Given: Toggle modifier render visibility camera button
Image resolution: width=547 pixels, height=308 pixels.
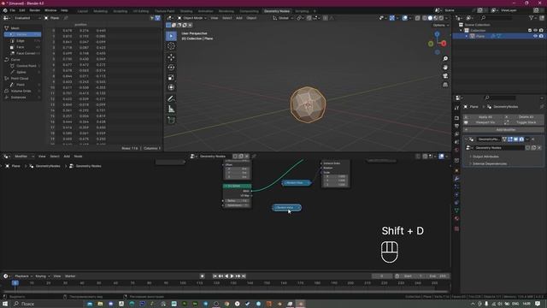Looking at the screenshot, I should pos(521,139).
